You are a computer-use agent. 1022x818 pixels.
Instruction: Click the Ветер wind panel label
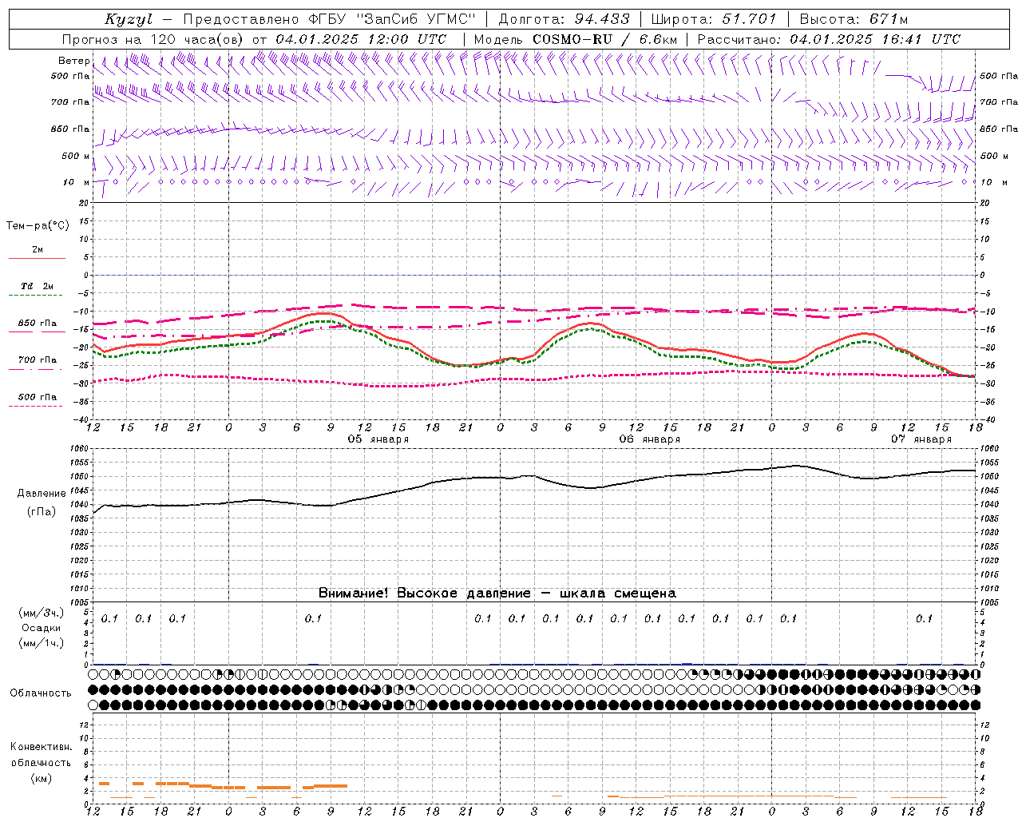73,61
